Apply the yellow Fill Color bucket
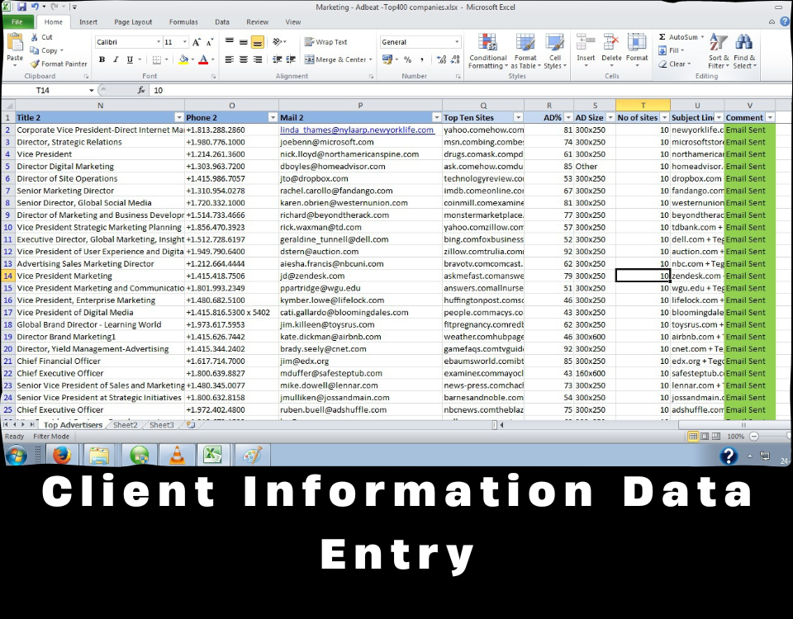This screenshot has width=793, height=619. coord(183,59)
